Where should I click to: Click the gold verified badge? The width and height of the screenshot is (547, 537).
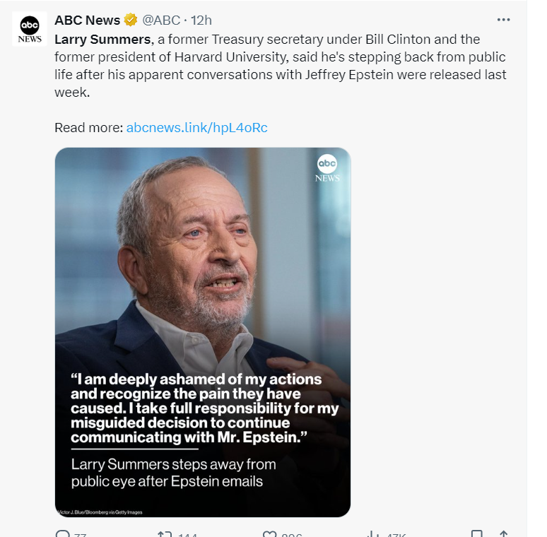pos(130,20)
